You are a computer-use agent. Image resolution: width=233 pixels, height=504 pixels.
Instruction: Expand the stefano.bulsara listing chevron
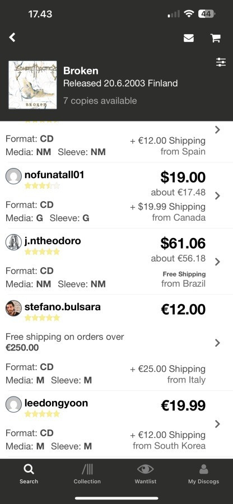click(x=217, y=343)
